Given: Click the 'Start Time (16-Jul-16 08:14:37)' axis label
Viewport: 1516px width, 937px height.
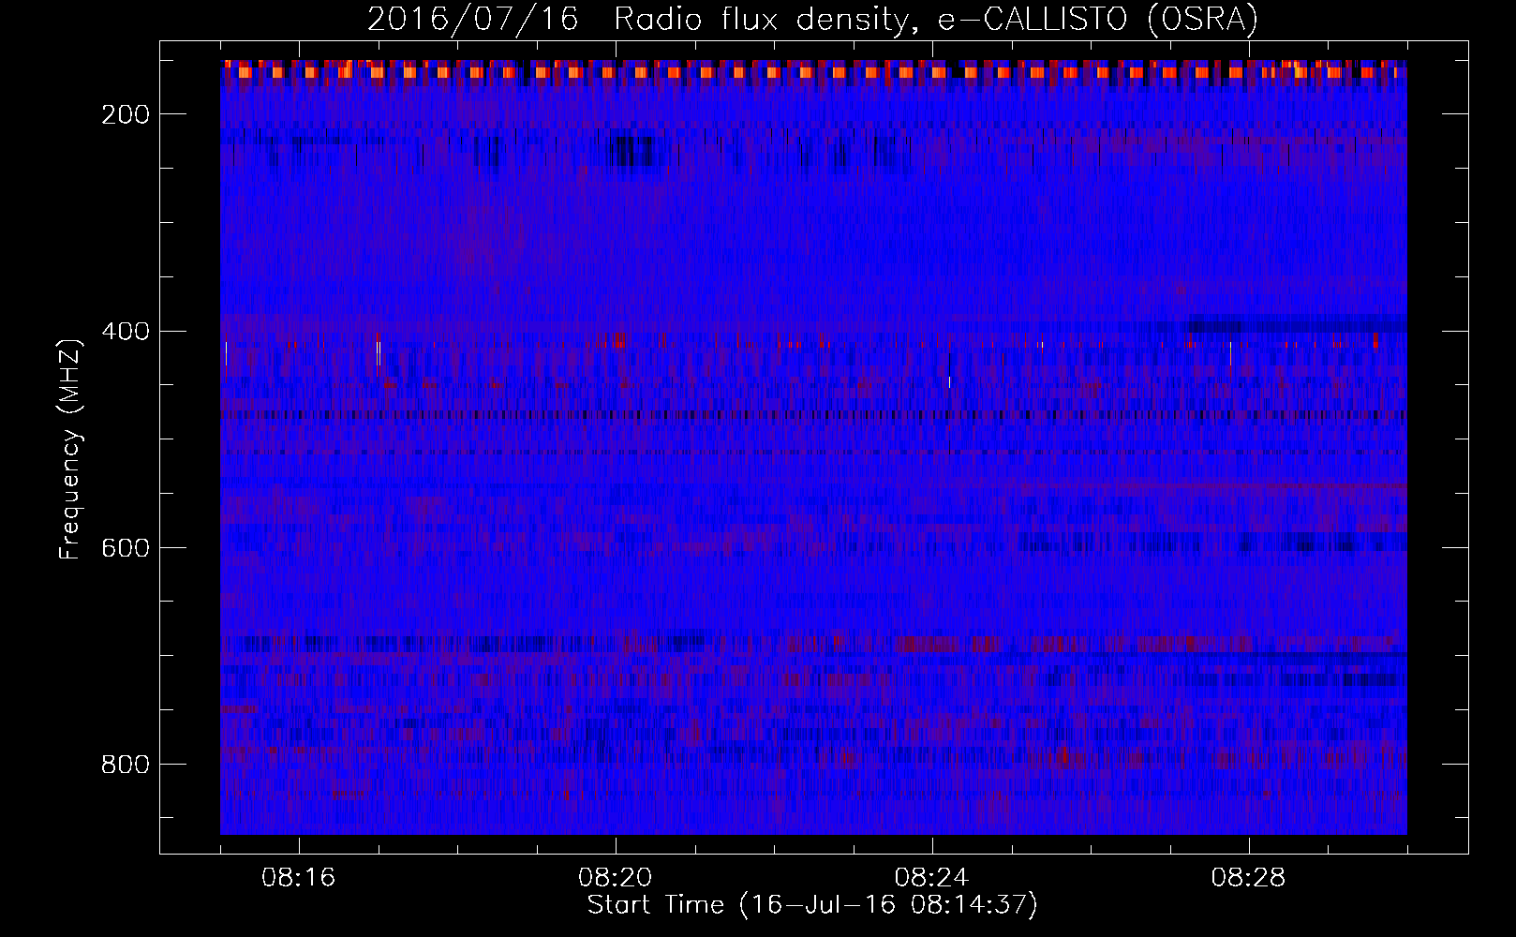Looking at the screenshot, I should pyautogui.click(x=812, y=905).
